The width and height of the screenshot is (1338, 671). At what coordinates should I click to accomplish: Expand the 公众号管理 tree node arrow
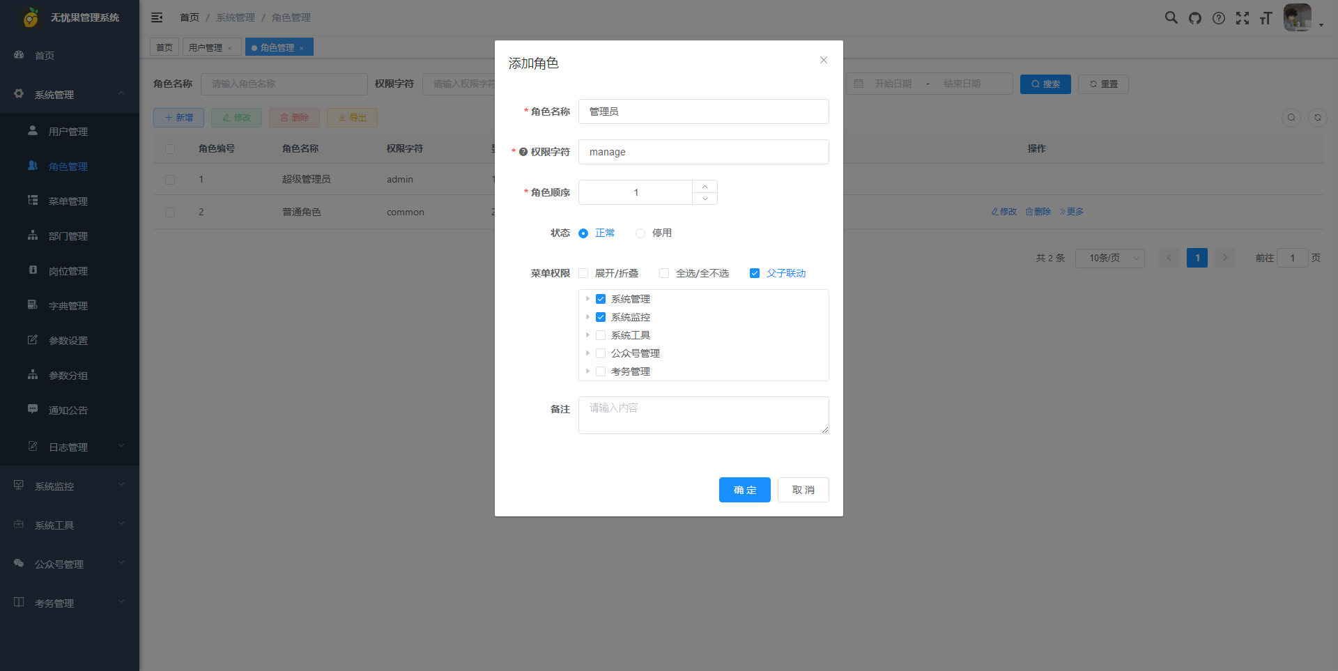587,353
